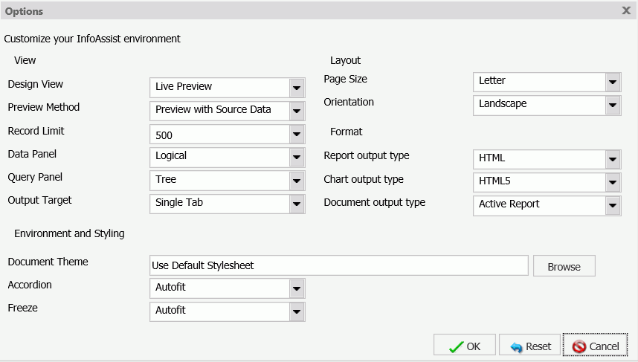Open the Orientation dropdown
This screenshot has height=362, width=638.
point(547,106)
